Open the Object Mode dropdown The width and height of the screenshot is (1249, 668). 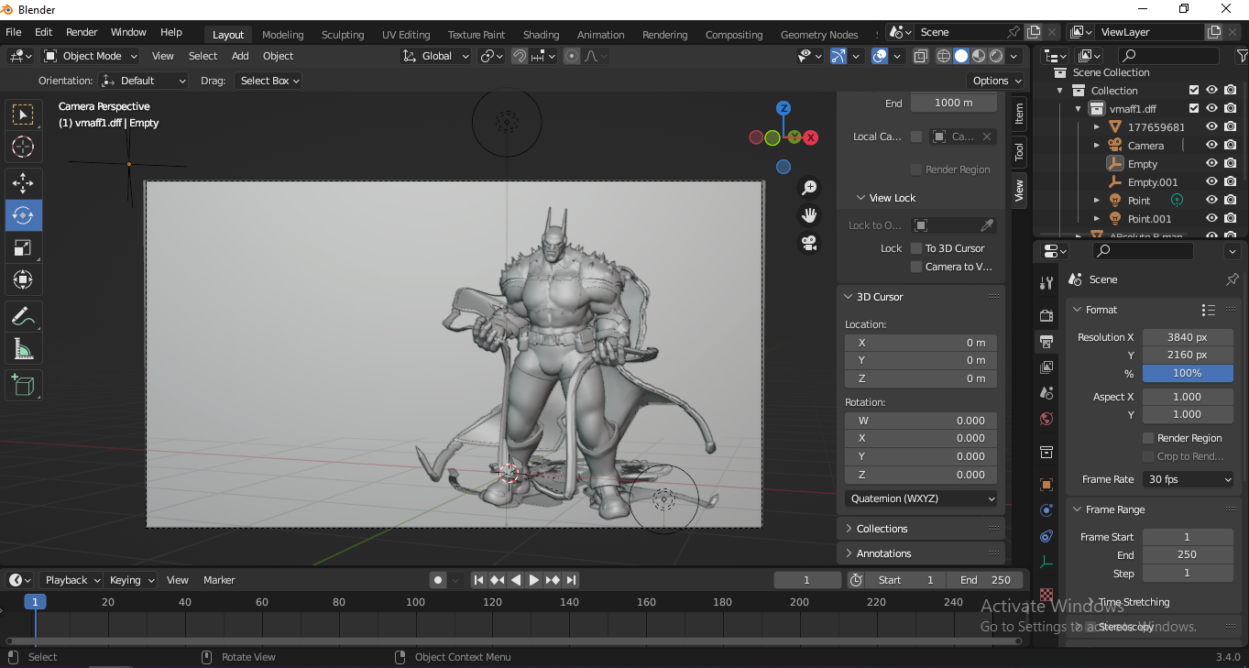[91, 56]
